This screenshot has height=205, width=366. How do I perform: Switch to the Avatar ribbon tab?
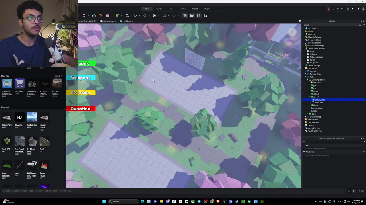(159, 9)
